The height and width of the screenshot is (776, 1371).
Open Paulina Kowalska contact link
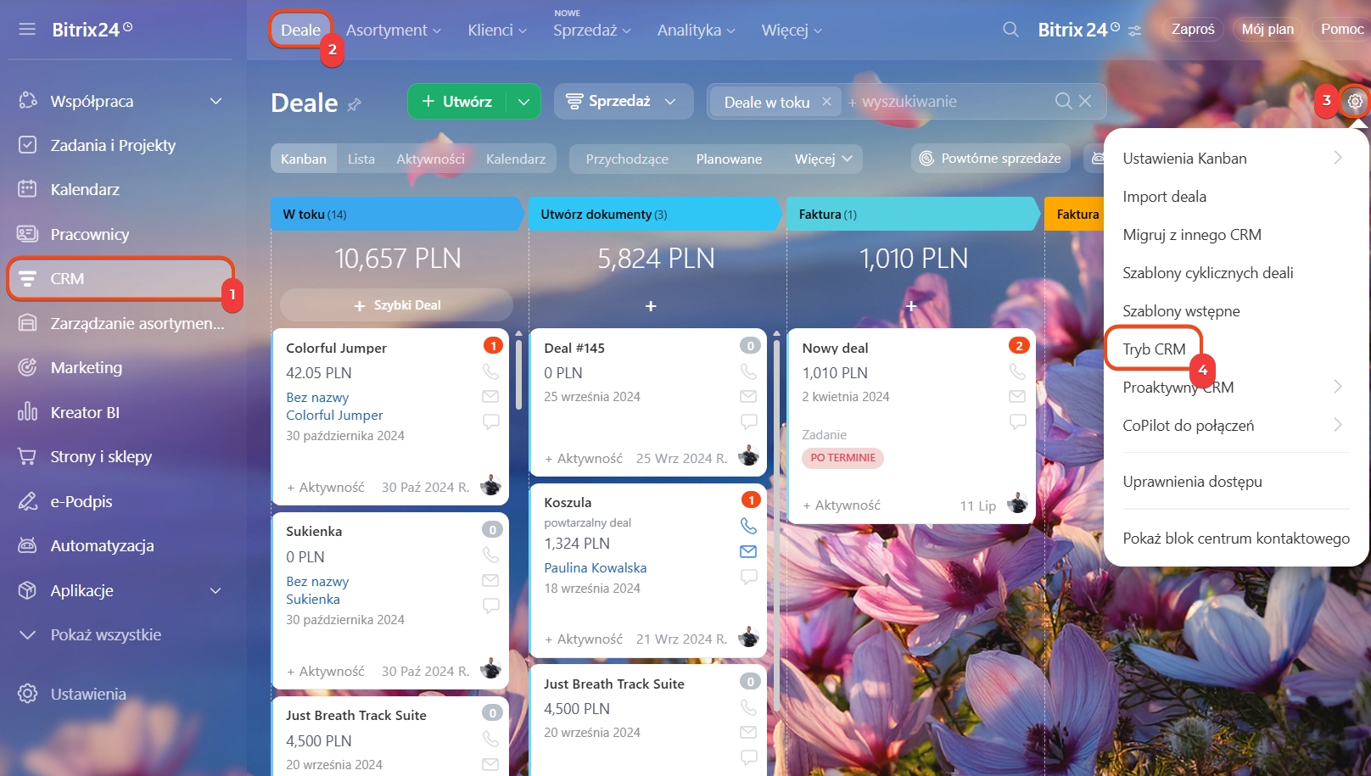point(595,567)
